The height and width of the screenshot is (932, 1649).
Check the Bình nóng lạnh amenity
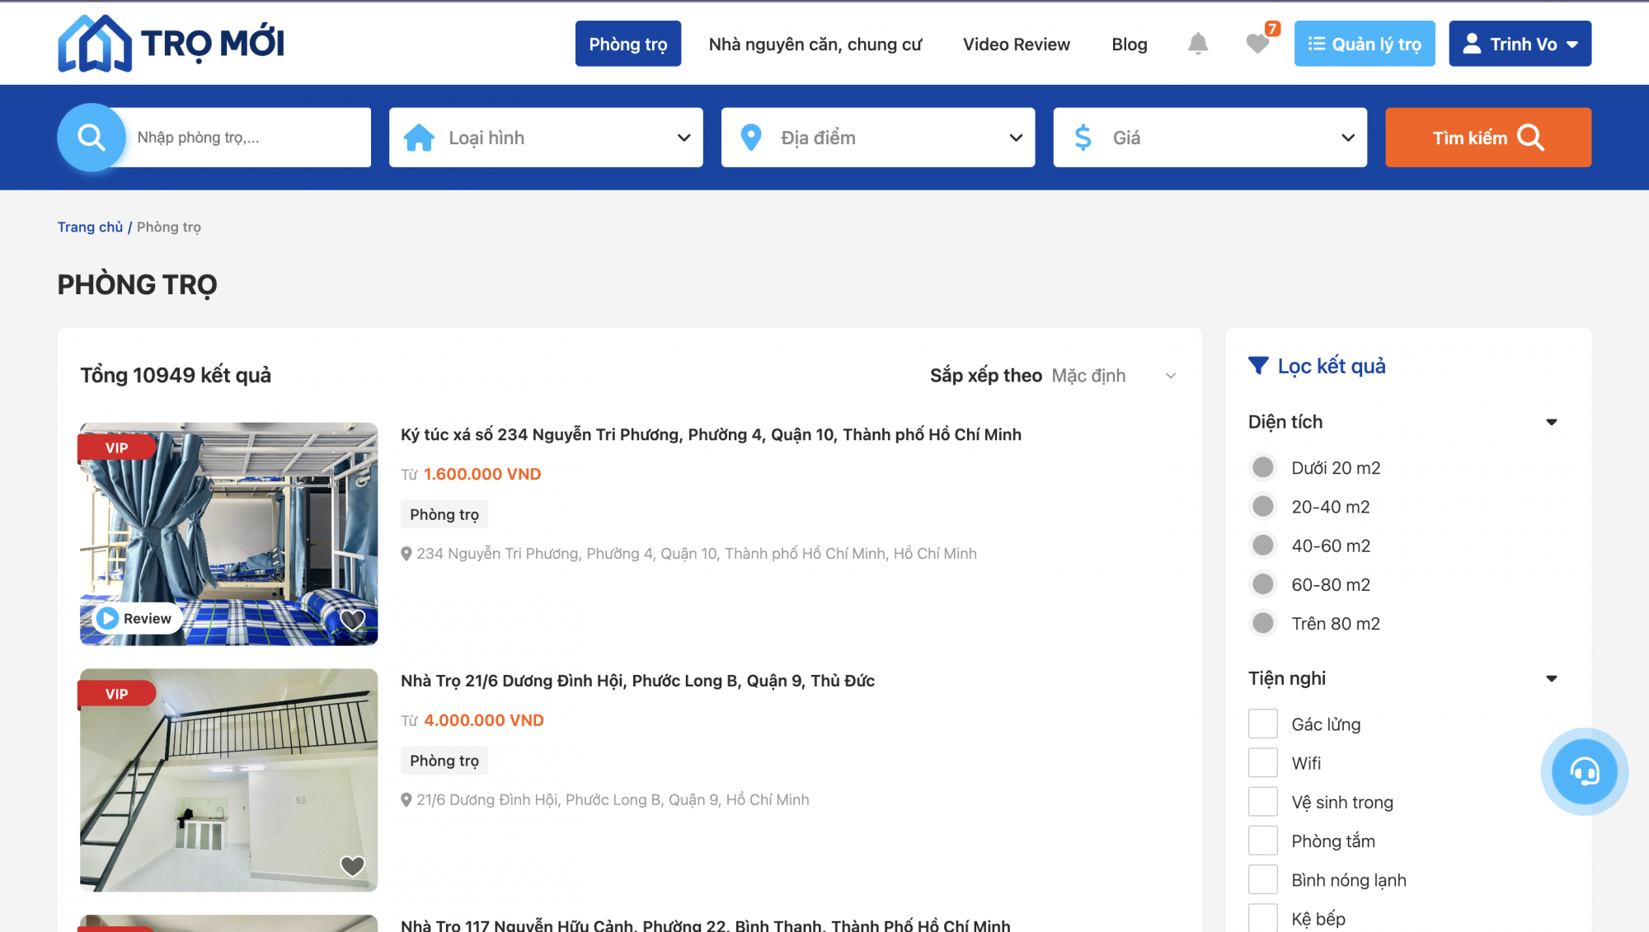pos(1263,879)
